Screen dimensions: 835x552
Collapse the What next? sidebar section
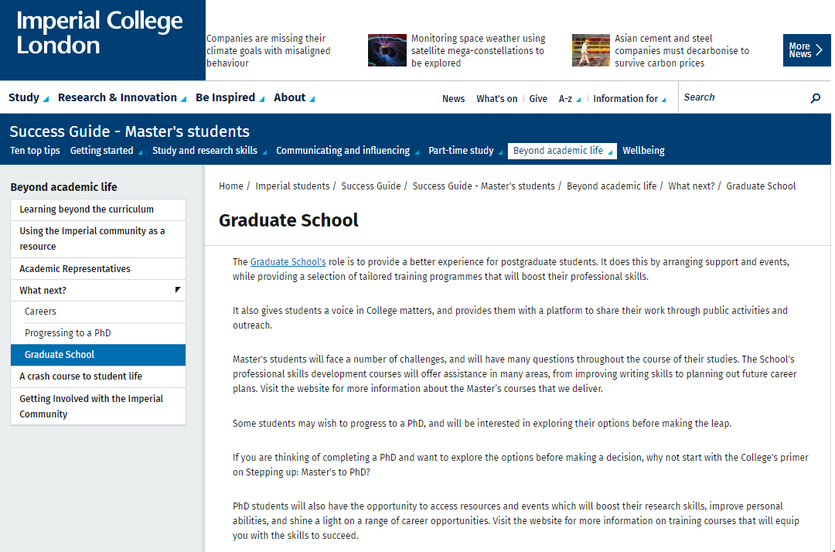pyautogui.click(x=177, y=290)
